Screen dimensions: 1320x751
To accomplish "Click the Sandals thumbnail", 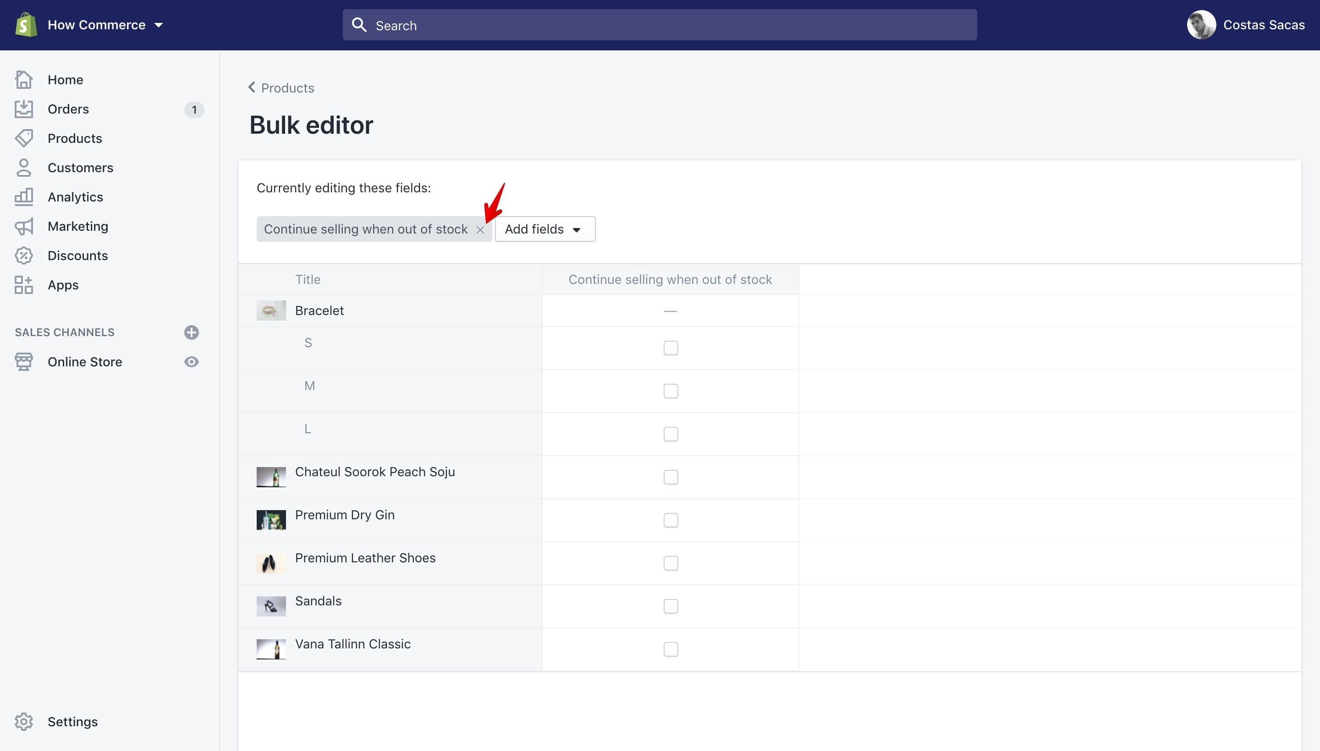I will point(271,606).
